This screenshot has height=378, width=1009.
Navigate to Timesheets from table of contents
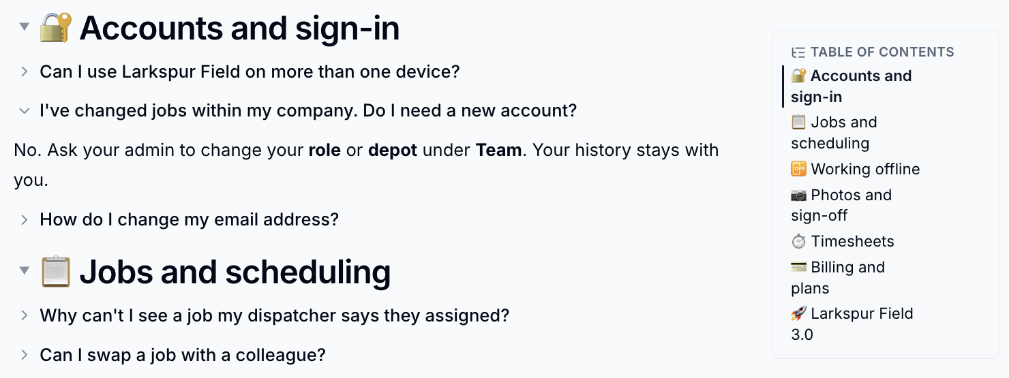tap(843, 241)
